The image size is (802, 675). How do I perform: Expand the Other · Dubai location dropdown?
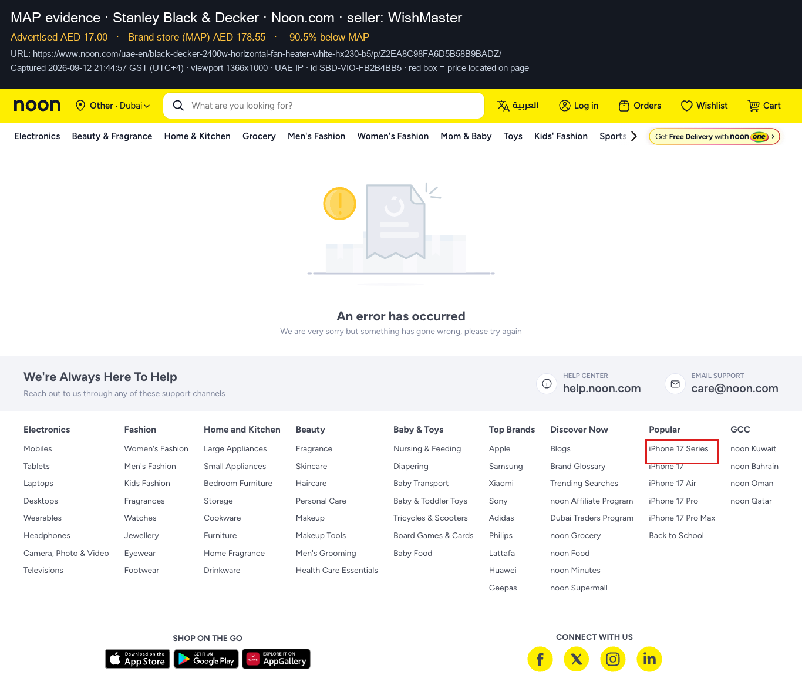click(x=113, y=106)
